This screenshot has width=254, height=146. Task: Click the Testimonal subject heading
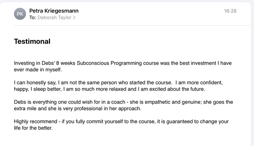click(x=32, y=41)
